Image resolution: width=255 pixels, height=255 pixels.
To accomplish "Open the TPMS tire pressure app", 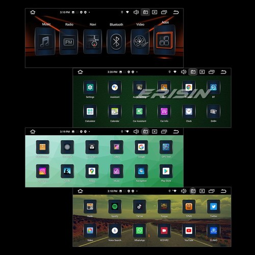I will click(x=189, y=207).
